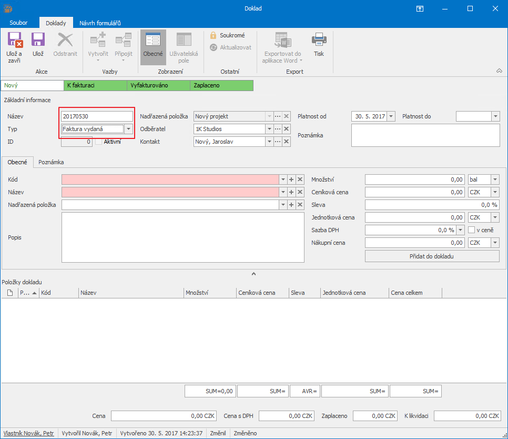The width and height of the screenshot is (508, 439).
Task: Toggle the Soukromé lock icon
Action: pos(213,35)
